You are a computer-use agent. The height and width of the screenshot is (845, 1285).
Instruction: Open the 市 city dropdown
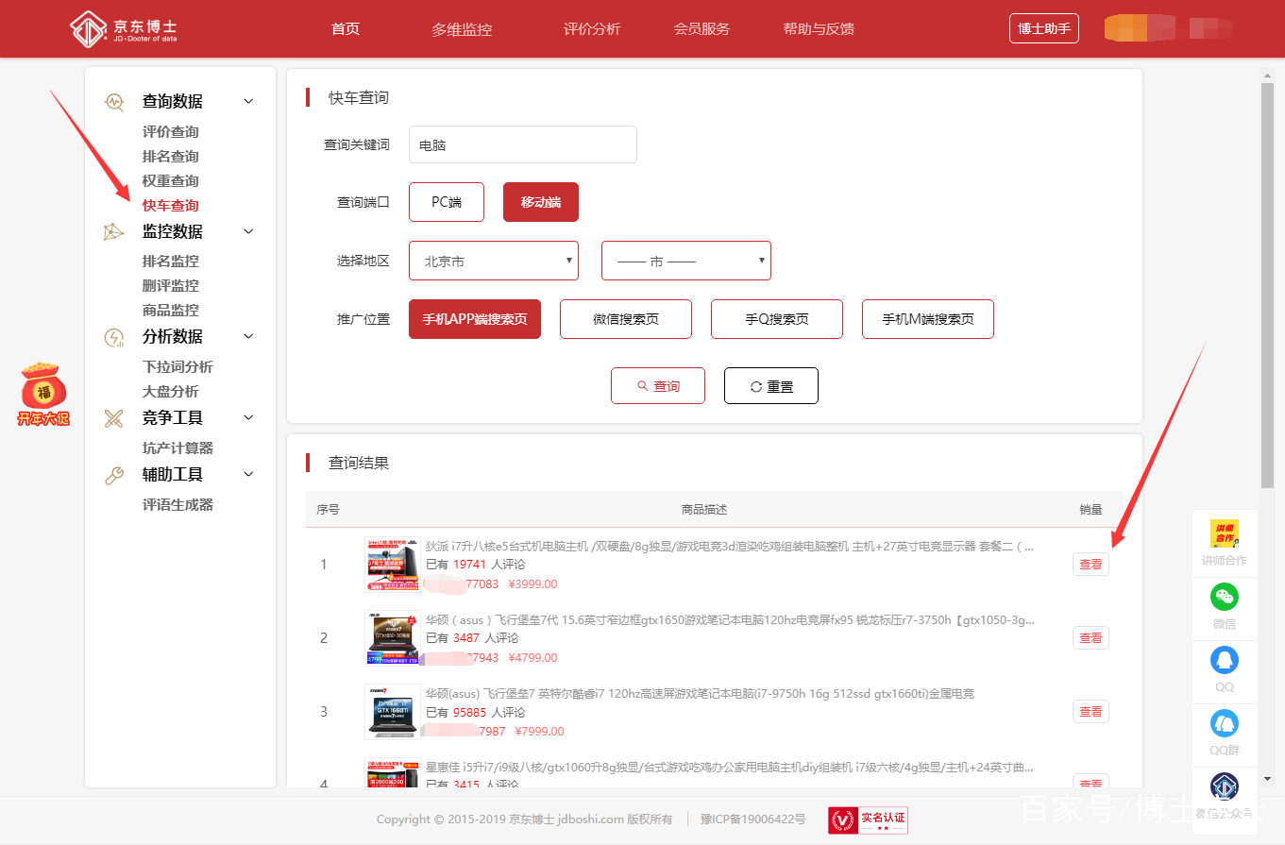[686, 261]
